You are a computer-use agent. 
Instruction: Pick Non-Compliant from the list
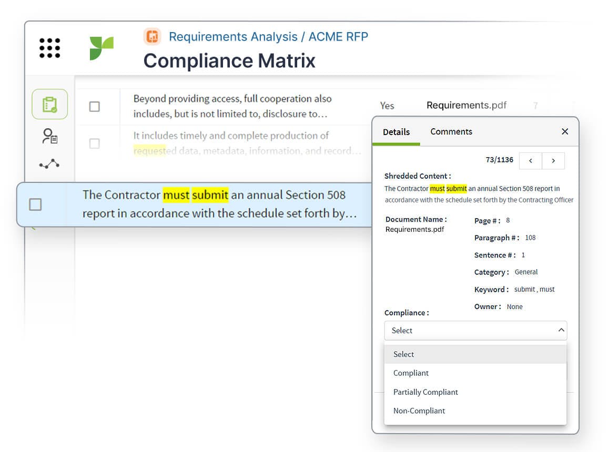point(419,411)
